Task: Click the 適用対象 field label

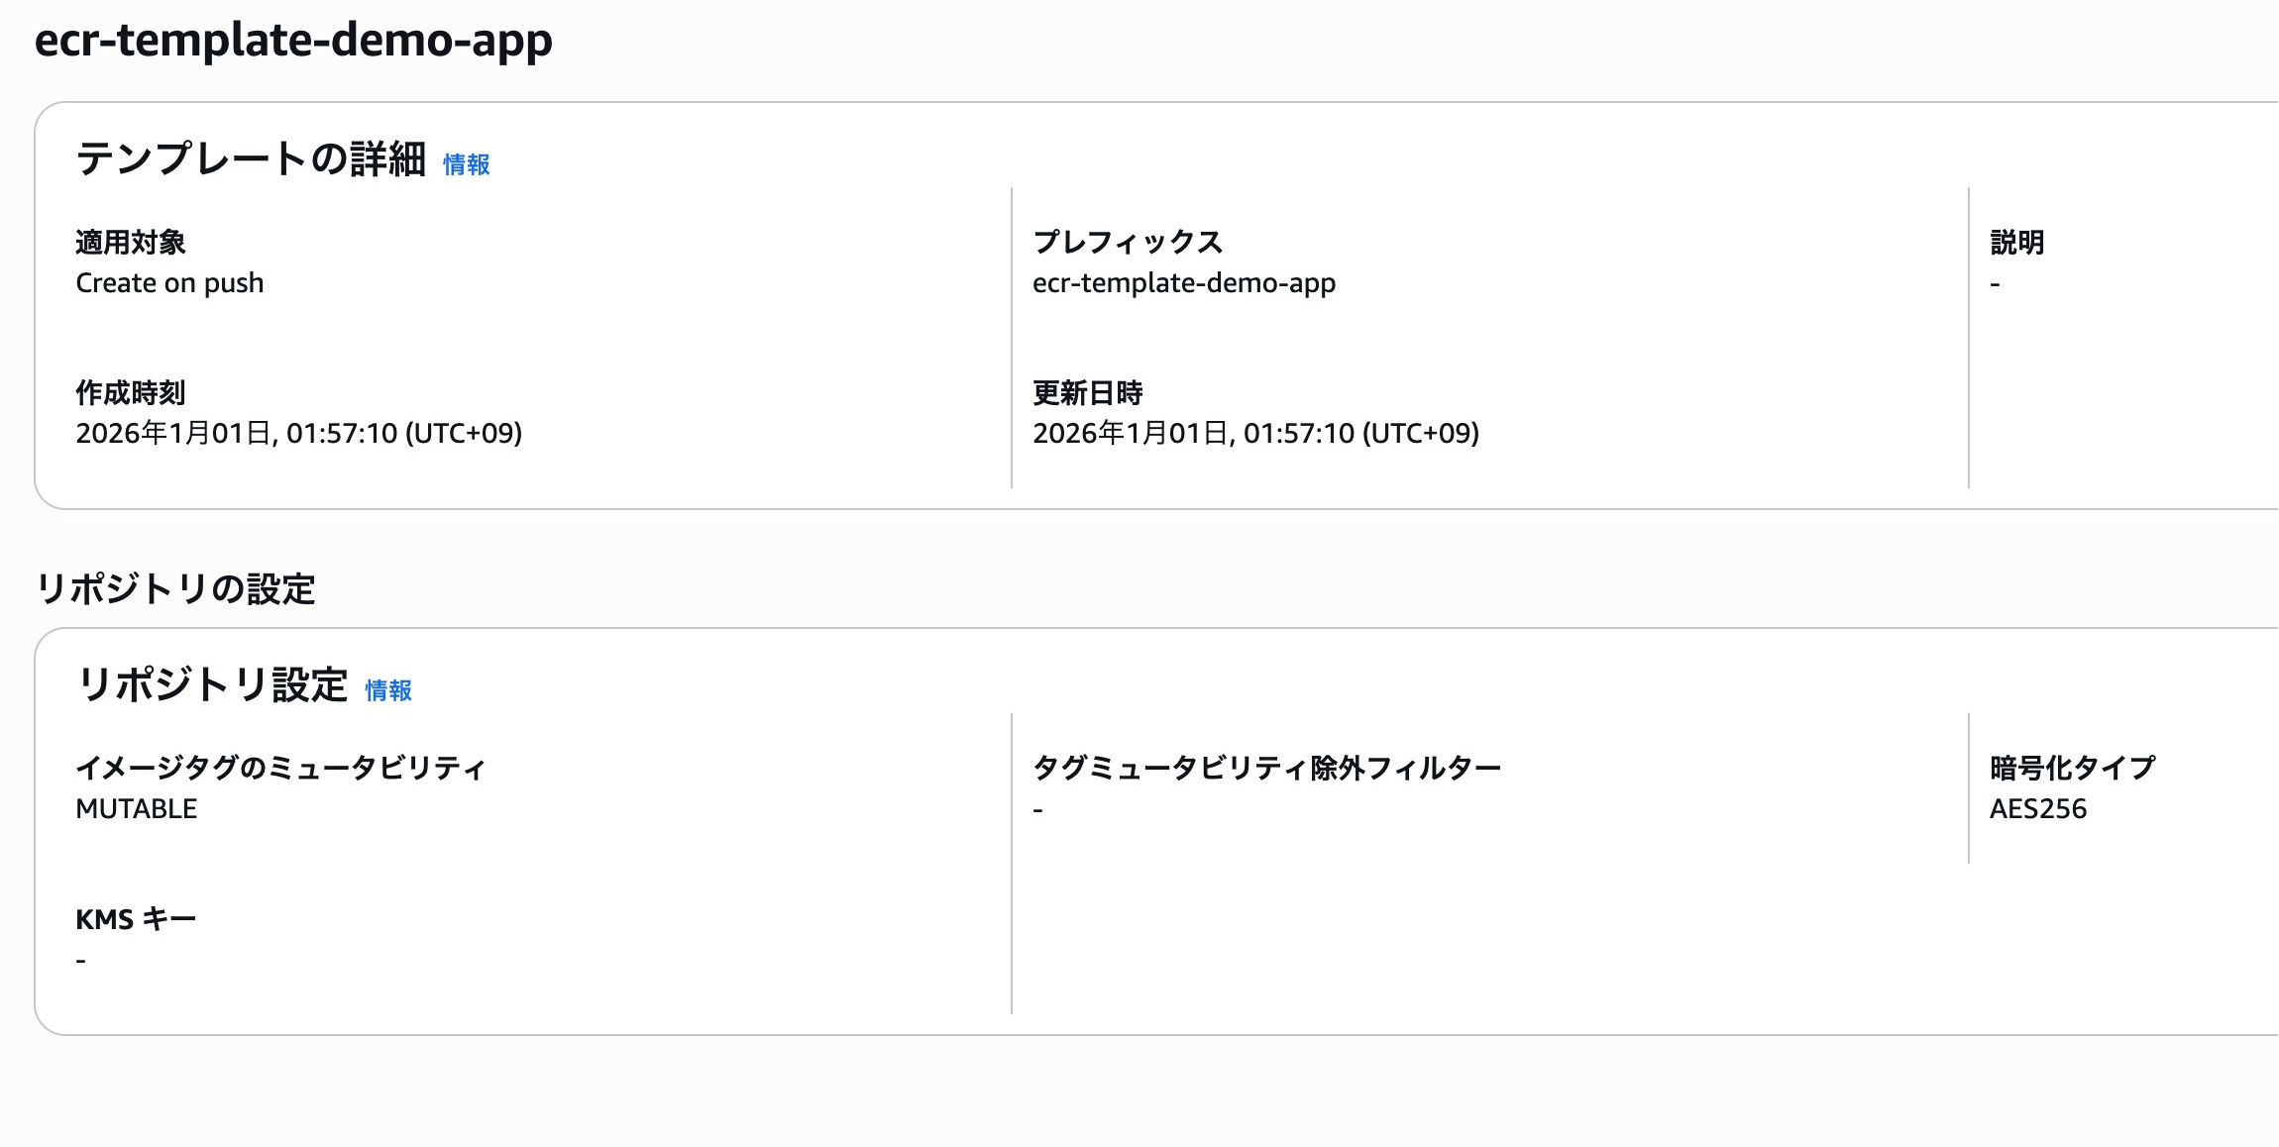Action: point(130,243)
